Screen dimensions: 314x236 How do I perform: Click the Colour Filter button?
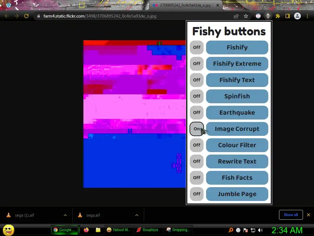pos(237,145)
